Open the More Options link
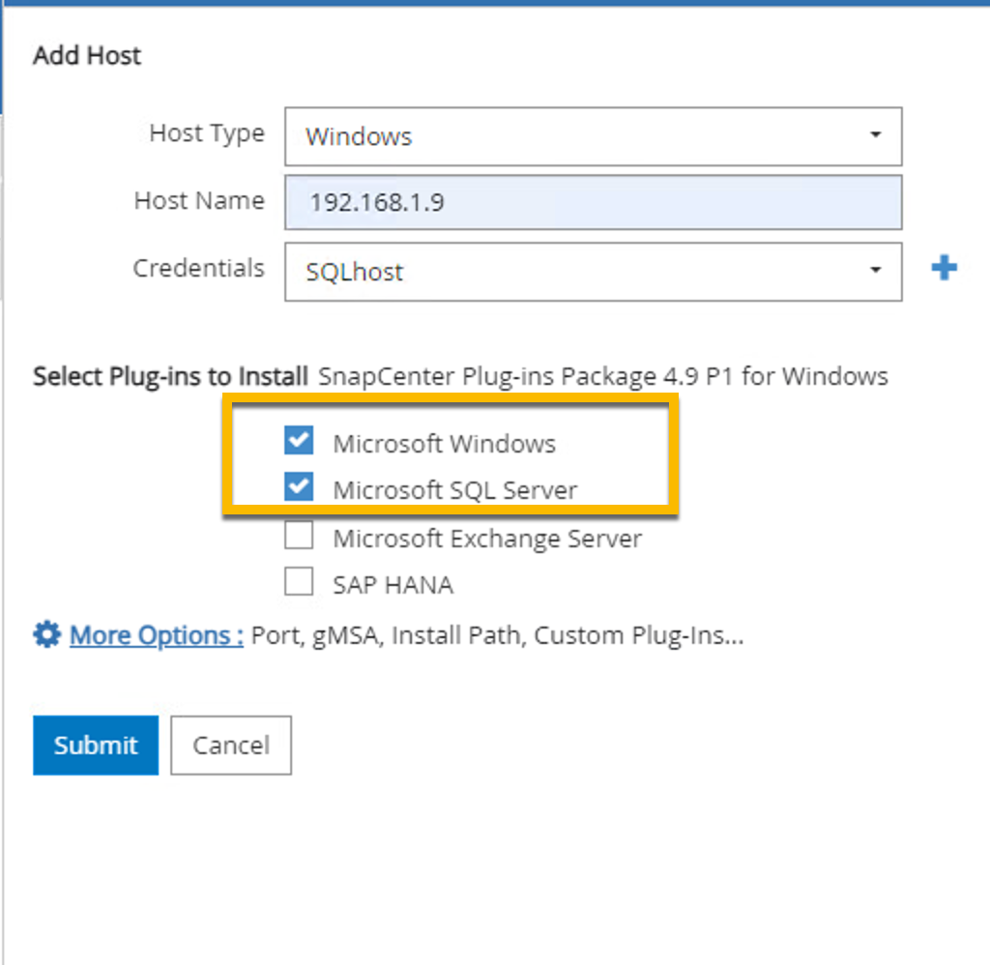The width and height of the screenshot is (990, 965). [156, 635]
